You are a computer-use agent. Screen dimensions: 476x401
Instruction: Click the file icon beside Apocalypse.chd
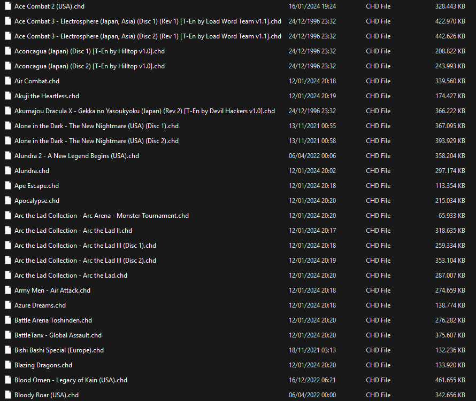[8, 201]
